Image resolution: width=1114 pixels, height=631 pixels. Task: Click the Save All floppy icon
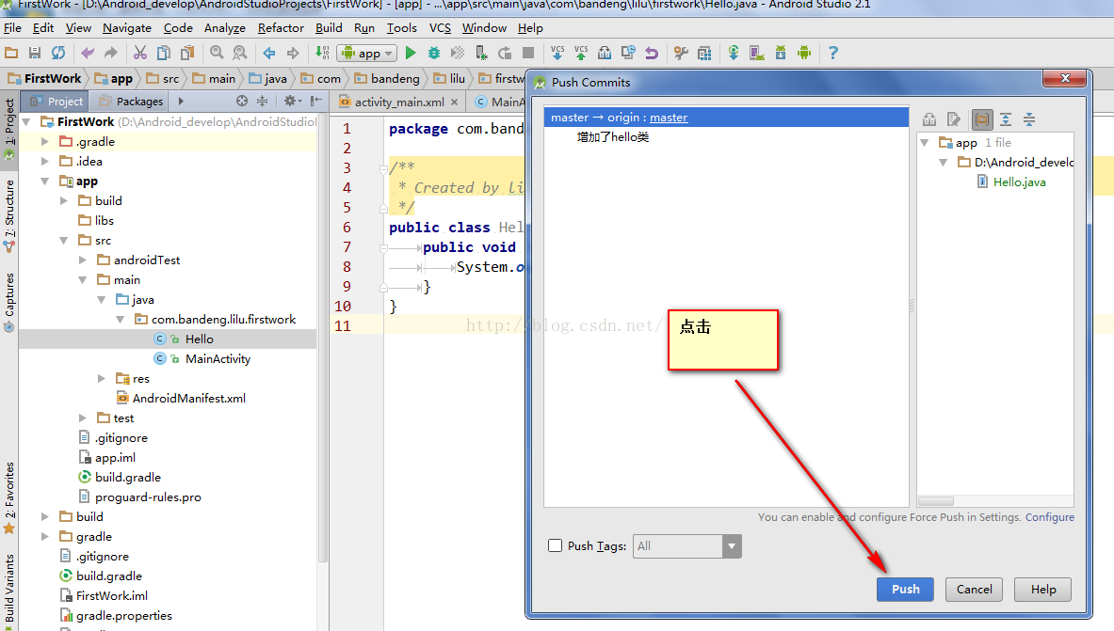(35, 54)
